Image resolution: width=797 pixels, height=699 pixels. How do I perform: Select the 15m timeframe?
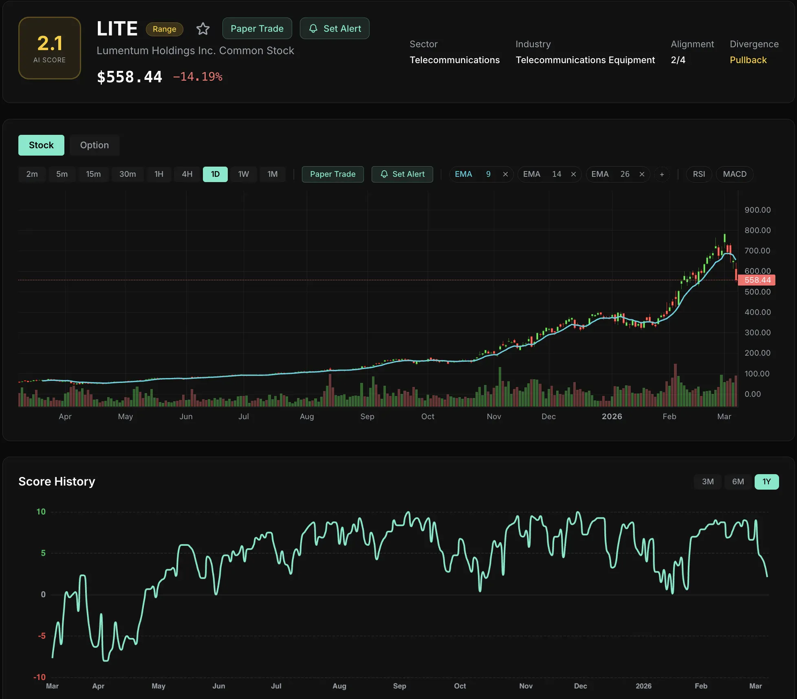(93, 174)
